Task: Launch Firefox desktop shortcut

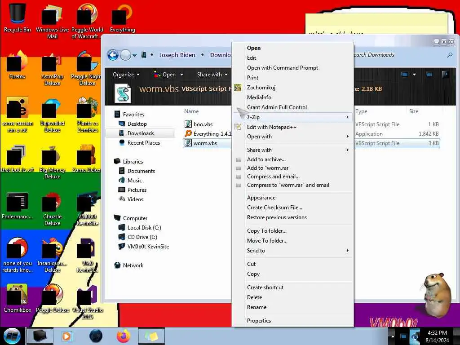Action: (18, 65)
